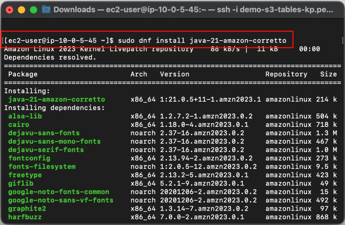Click version 2.13.2-5.amzn2023.0.1
345x225 pixels.
pyautogui.click(x=204, y=175)
